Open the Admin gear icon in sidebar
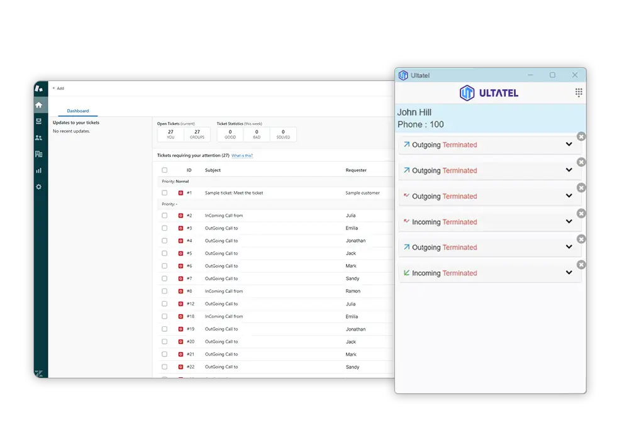 pyautogui.click(x=39, y=187)
